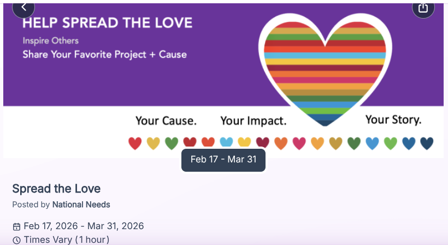Click Share Your Favorite Project + Cause text

point(104,54)
